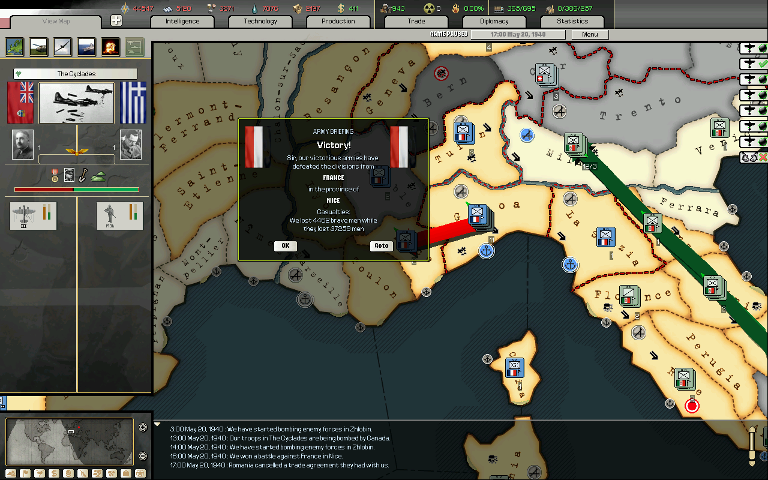The height and width of the screenshot is (480, 768).
Task: Open the Intelligence tab
Action: point(182,21)
